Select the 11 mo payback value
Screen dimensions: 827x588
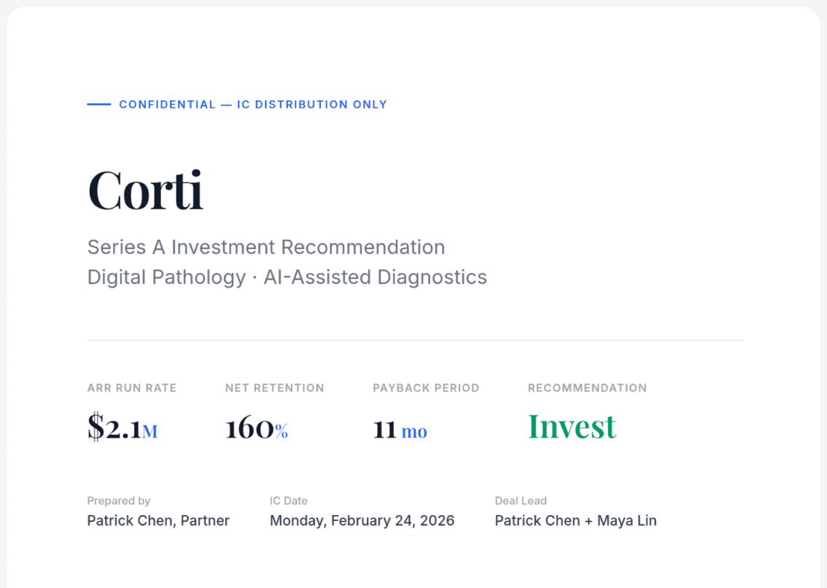(x=400, y=429)
